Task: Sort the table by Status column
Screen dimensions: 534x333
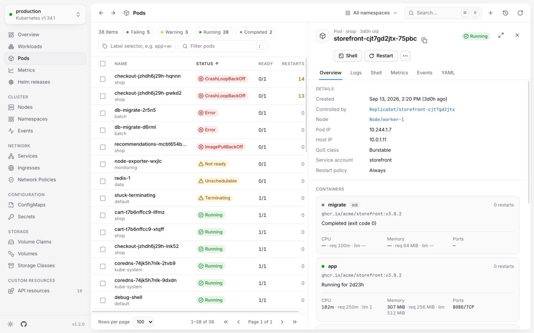Action: 207,64
